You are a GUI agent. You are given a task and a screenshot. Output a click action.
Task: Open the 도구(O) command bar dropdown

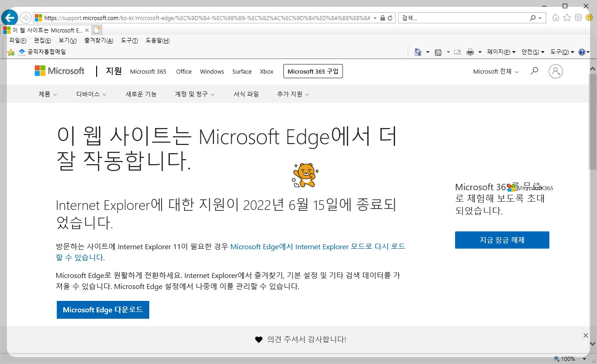click(562, 52)
